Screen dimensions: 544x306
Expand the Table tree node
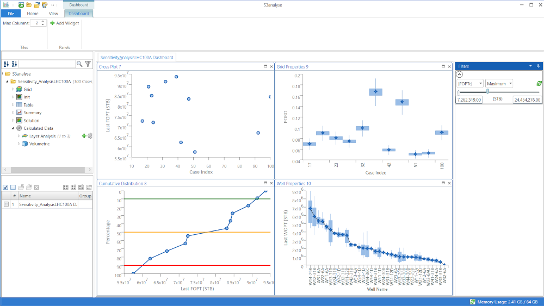coord(13,105)
